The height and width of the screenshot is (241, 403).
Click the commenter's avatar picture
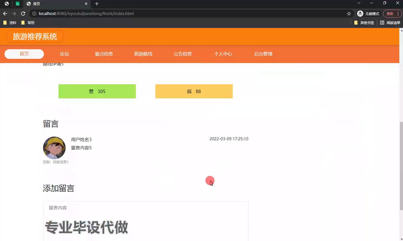tap(54, 148)
